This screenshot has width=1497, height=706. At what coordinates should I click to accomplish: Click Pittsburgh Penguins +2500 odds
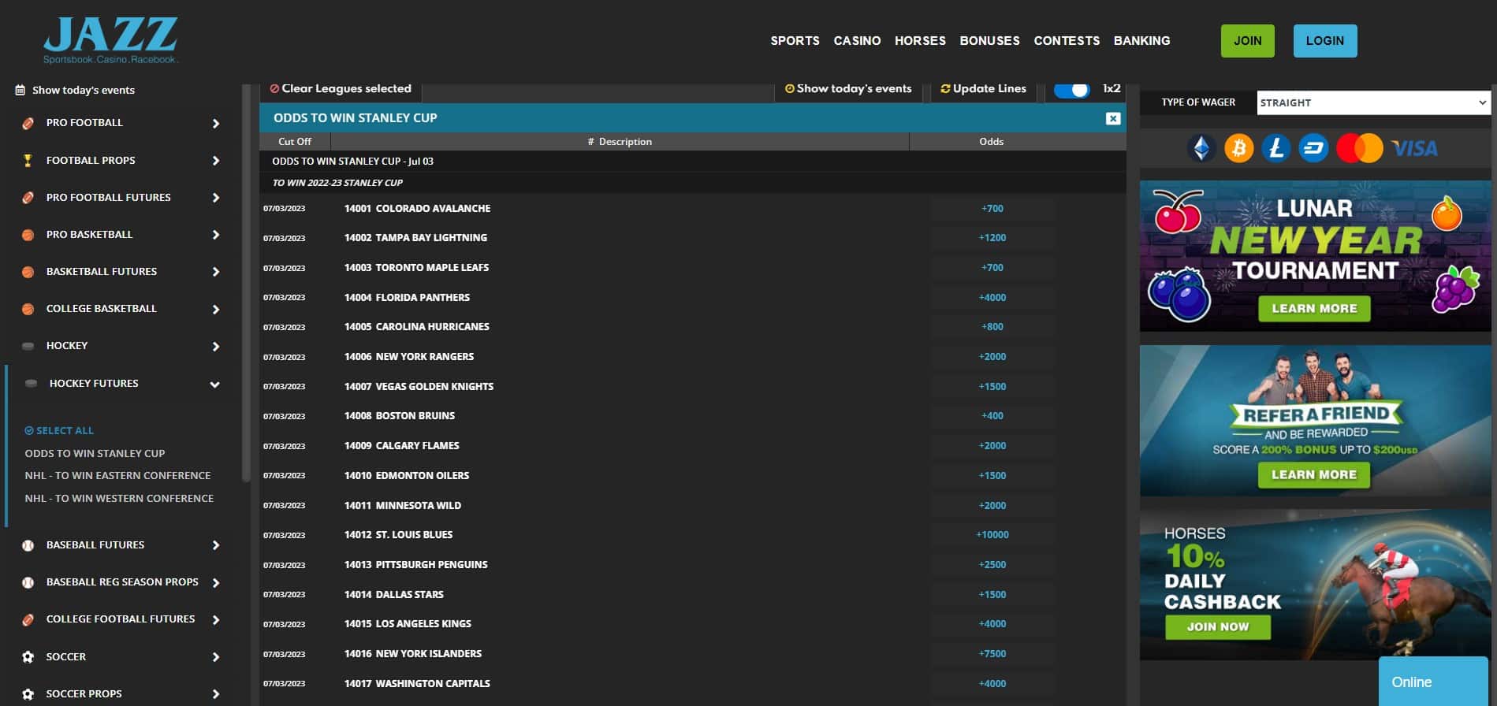(x=992, y=565)
